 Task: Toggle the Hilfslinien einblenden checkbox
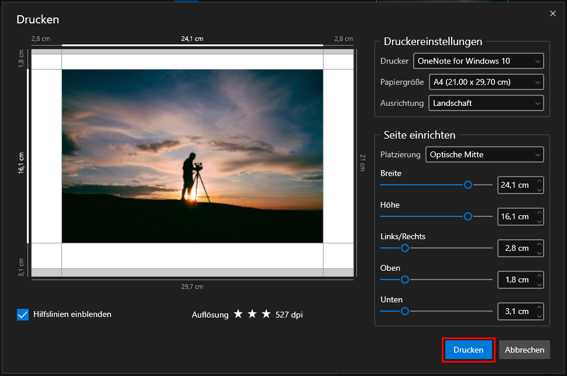[23, 315]
